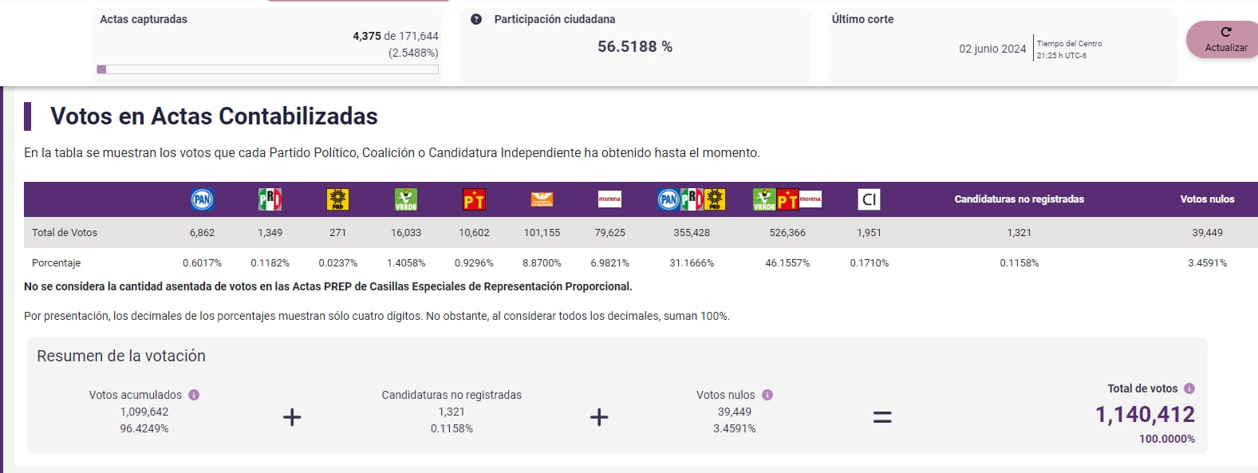The height and width of the screenshot is (473, 1258).
Task: Click the Actas capturadas progress bar
Action: pos(267,69)
